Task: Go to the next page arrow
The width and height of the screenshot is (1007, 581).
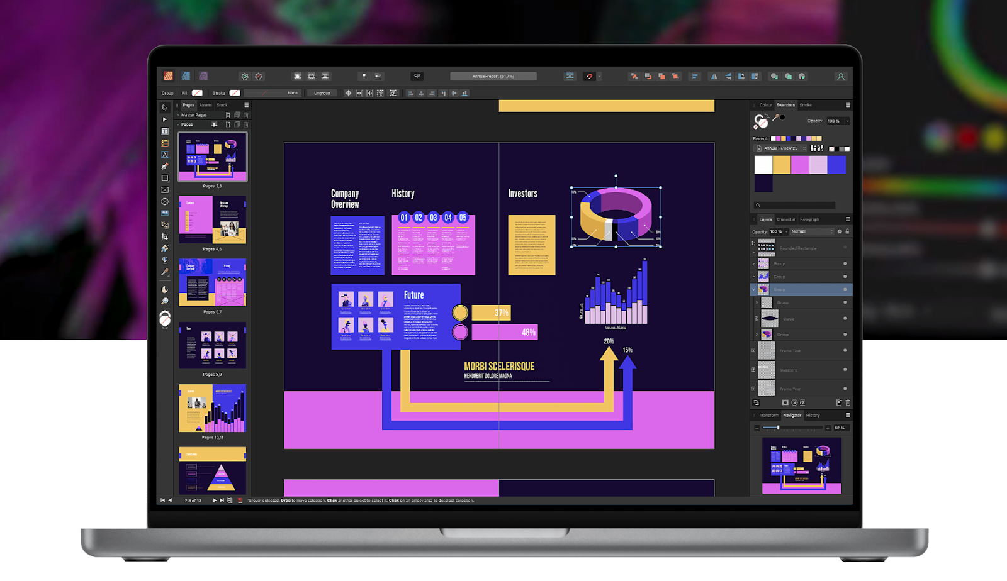Action: 215,501
